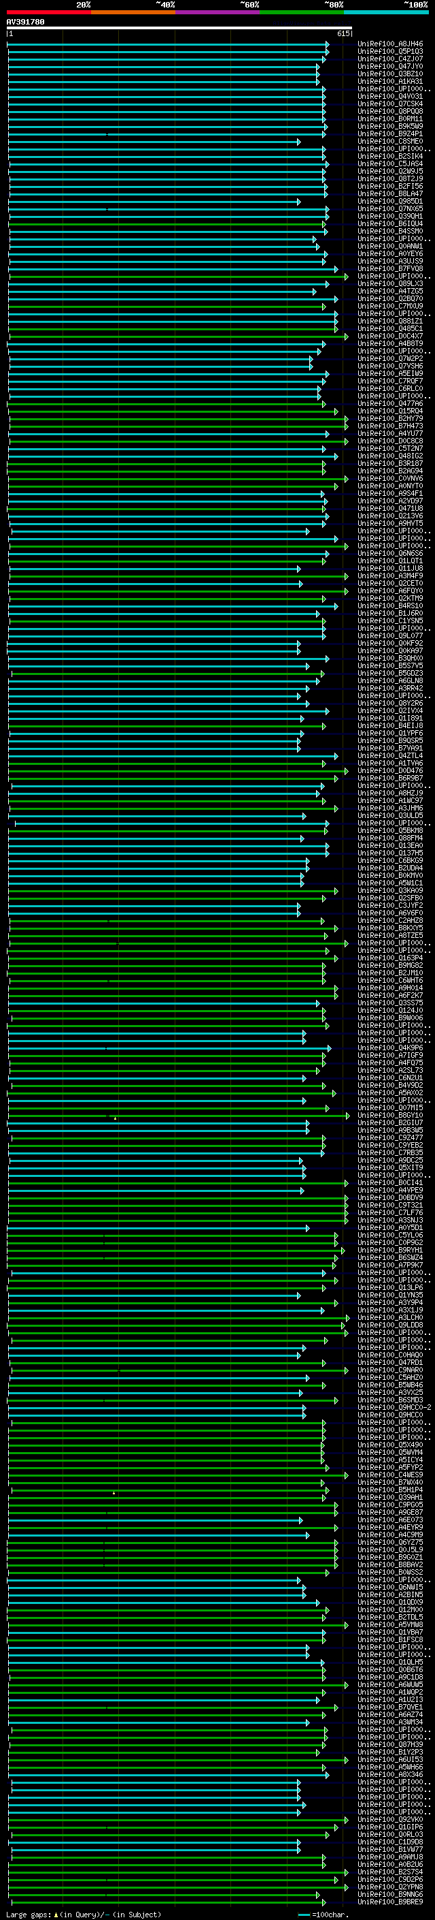
Task: Select hit label UniRef100_Q0ANW1
Action: [390, 246]
